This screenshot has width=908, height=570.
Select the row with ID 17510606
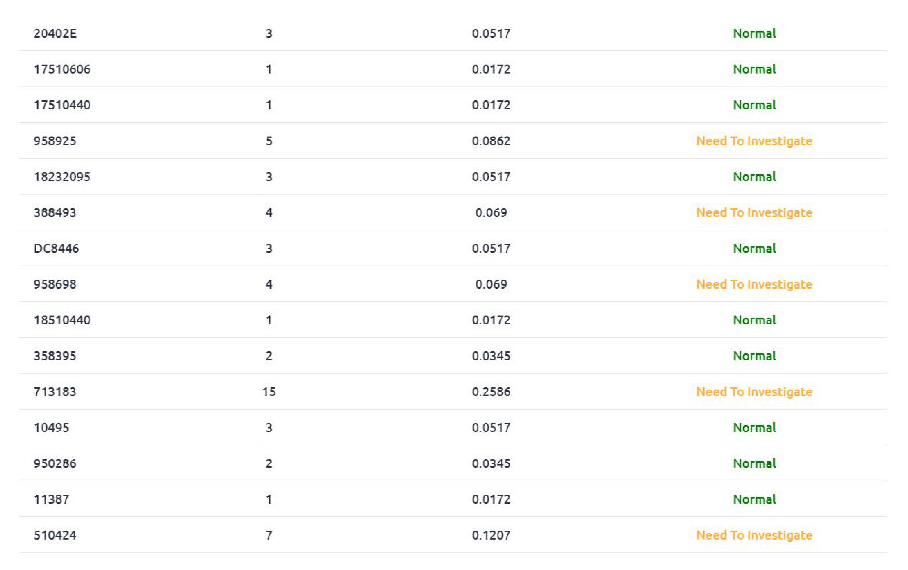click(62, 69)
